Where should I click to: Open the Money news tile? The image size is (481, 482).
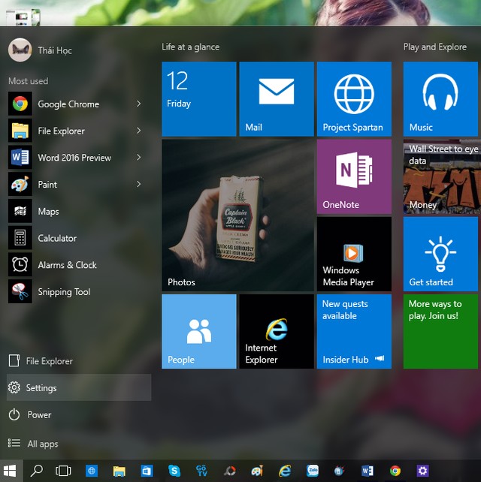[442, 176]
